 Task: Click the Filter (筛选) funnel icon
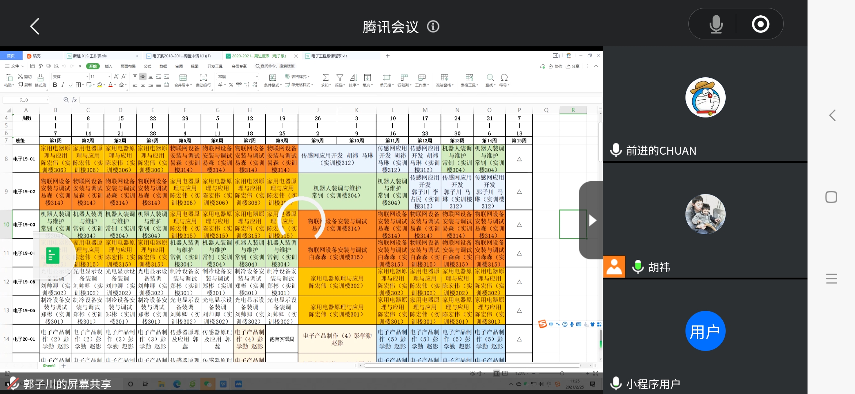pos(339,77)
